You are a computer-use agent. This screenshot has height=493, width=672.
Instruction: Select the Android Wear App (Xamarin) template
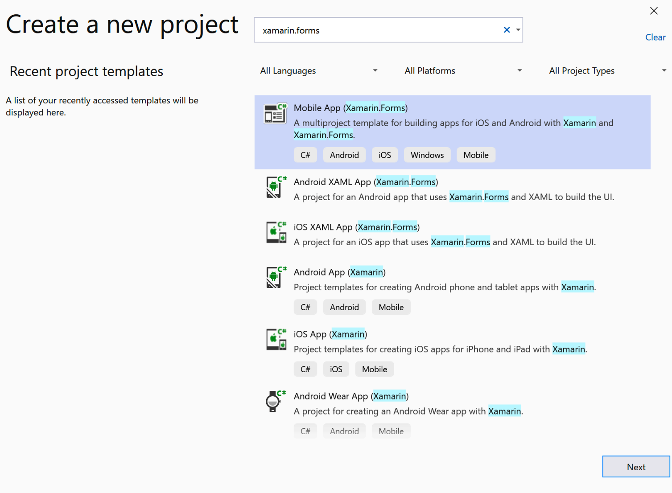[x=351, y=396]
